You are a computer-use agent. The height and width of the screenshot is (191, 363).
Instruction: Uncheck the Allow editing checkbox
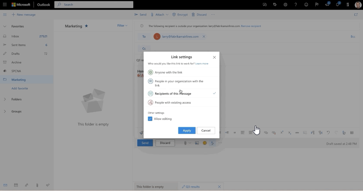click(x=150, y=119)
